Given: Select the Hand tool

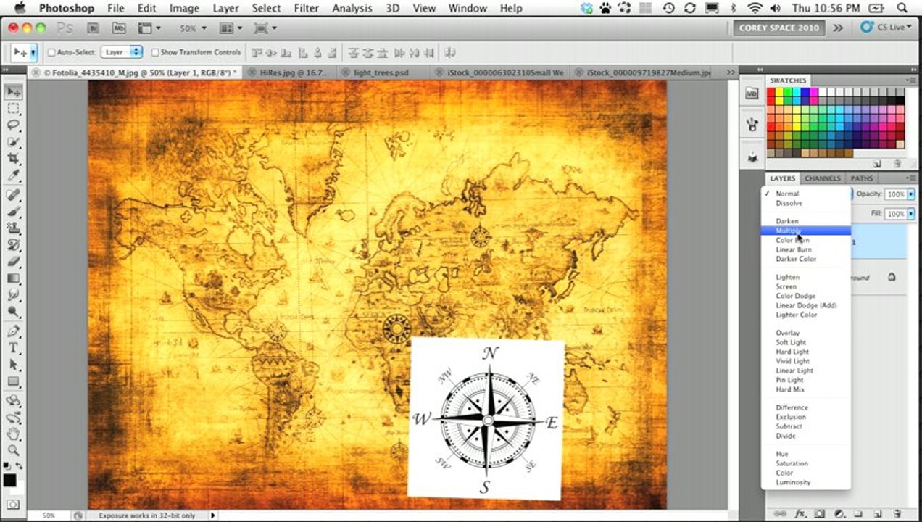Looking at the screenshot, I should click(x=13, y=434).
